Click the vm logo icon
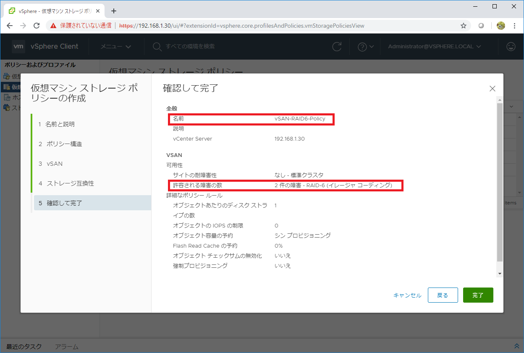 [18, 47]
